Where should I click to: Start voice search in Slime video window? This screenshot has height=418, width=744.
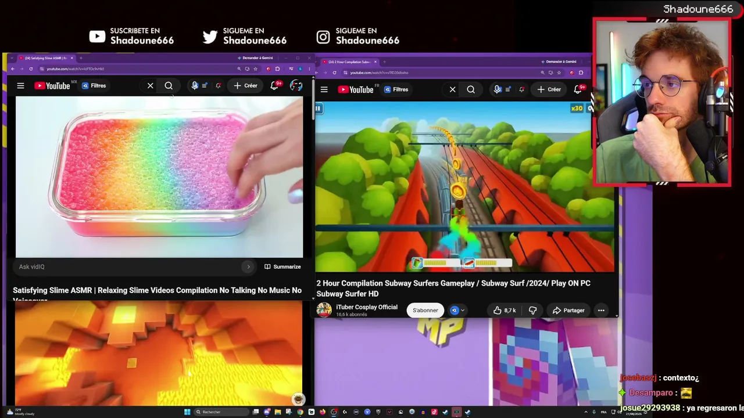point(195,85)
